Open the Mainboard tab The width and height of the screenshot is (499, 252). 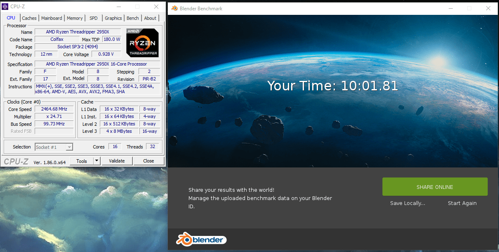52,18
